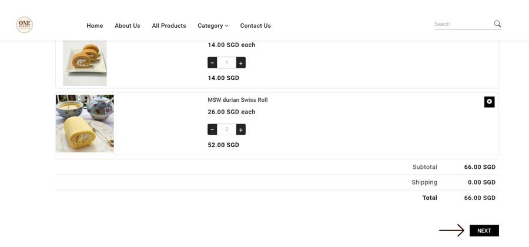529x247 pixels.
Task: Click the search magnifier icon
Action: pyautogui.click(x=497, y=24)
